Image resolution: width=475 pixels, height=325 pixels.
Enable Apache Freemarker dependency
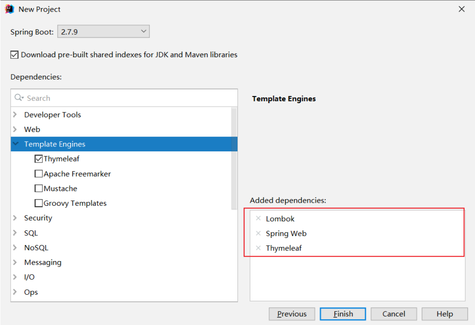[x=39, y=174]
